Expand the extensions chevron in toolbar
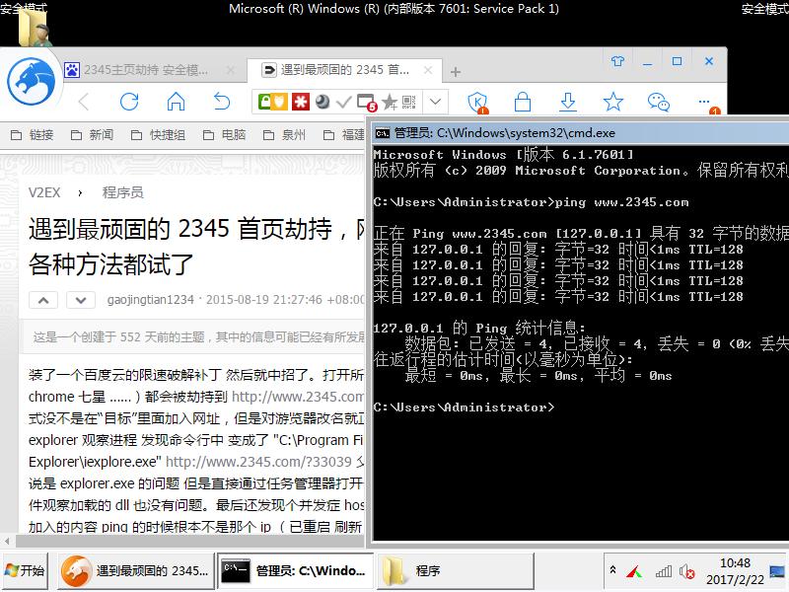This screenshot has height=592, width=789. [x=435, y=101]
